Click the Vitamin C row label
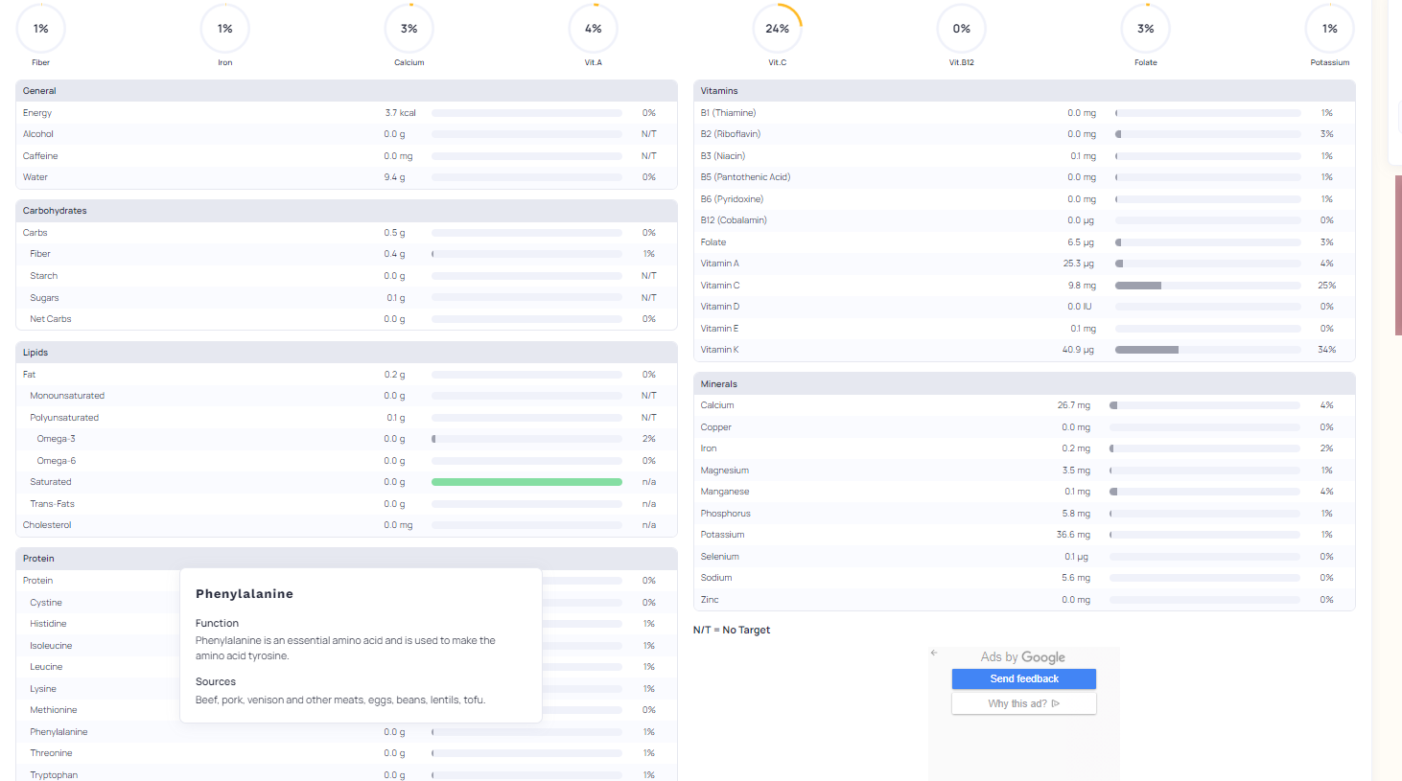This screenshot has height=781, width=1402. click(720, 286)
